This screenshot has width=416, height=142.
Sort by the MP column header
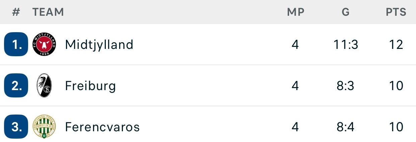(295, 12)
